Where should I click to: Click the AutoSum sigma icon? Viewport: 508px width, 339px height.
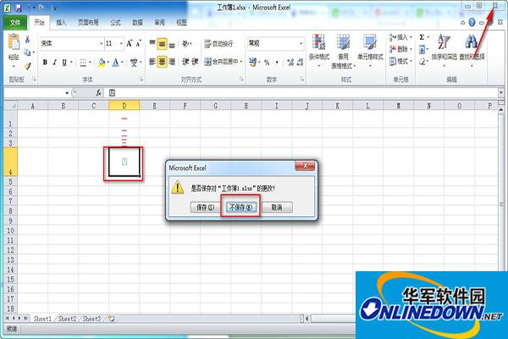pyautogui.click(x=422, y=37)
